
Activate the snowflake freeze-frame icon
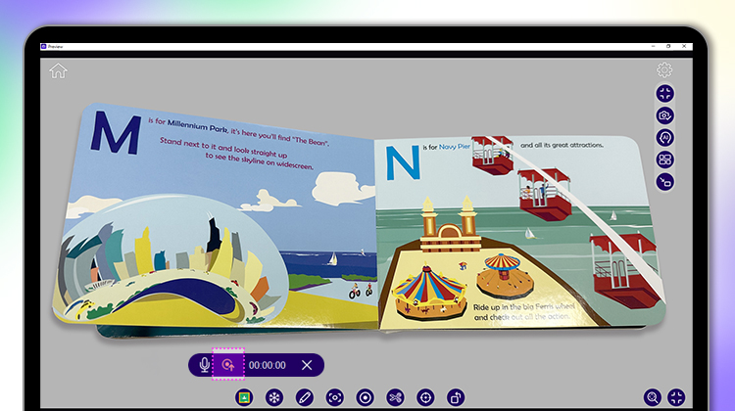(274, 398)
